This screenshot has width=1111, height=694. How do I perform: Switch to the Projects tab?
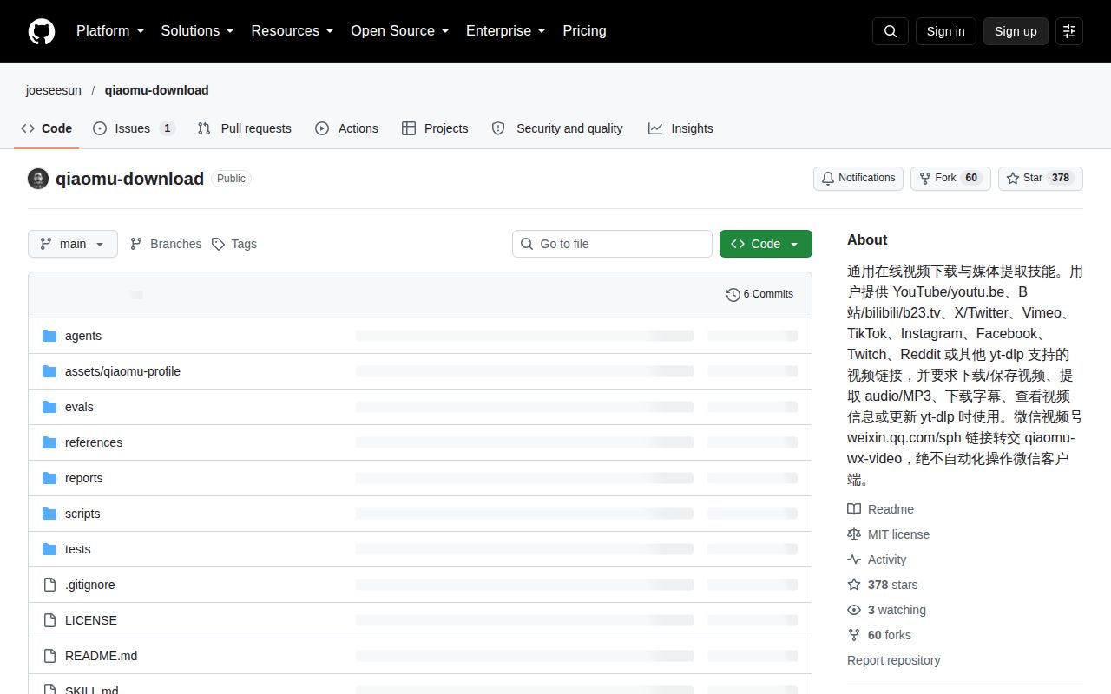pos(435,128)
